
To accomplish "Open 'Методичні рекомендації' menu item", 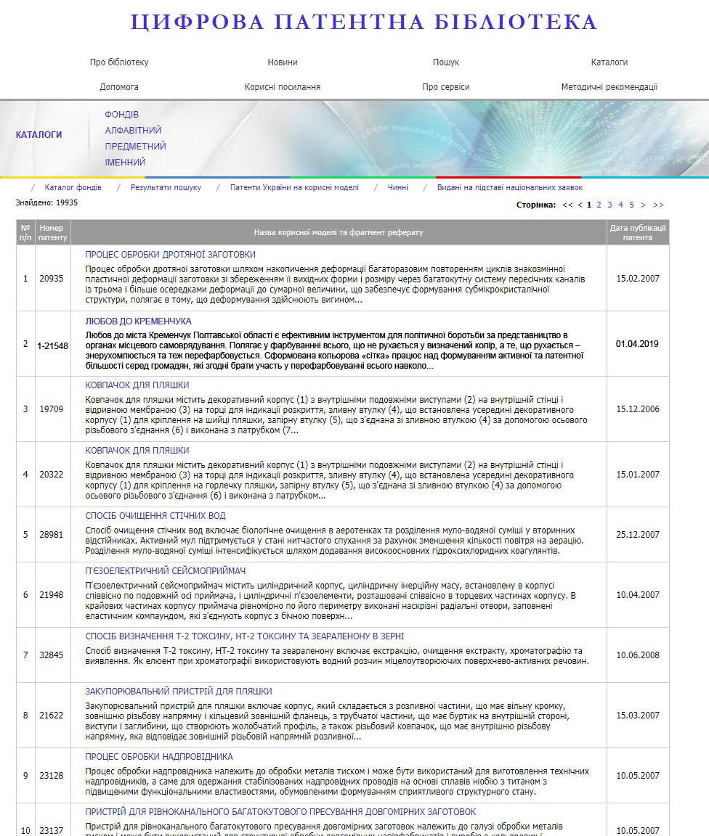I will [609, 87].
